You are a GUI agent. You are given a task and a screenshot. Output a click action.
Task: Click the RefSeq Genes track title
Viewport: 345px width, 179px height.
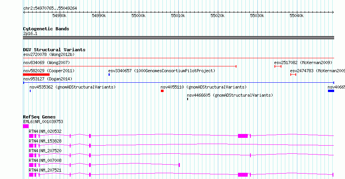(x=40, y=117)
